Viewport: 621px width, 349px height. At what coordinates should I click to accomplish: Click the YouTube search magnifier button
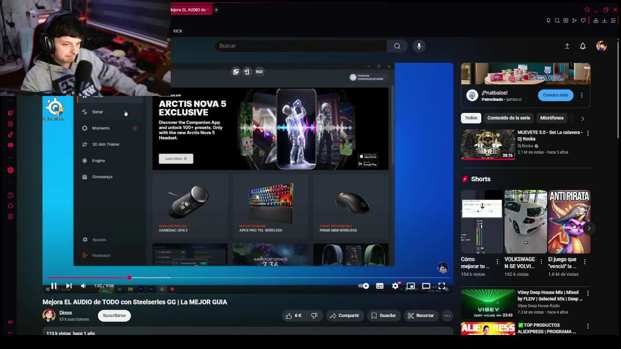pyautogui.click(x=397, y=46)
